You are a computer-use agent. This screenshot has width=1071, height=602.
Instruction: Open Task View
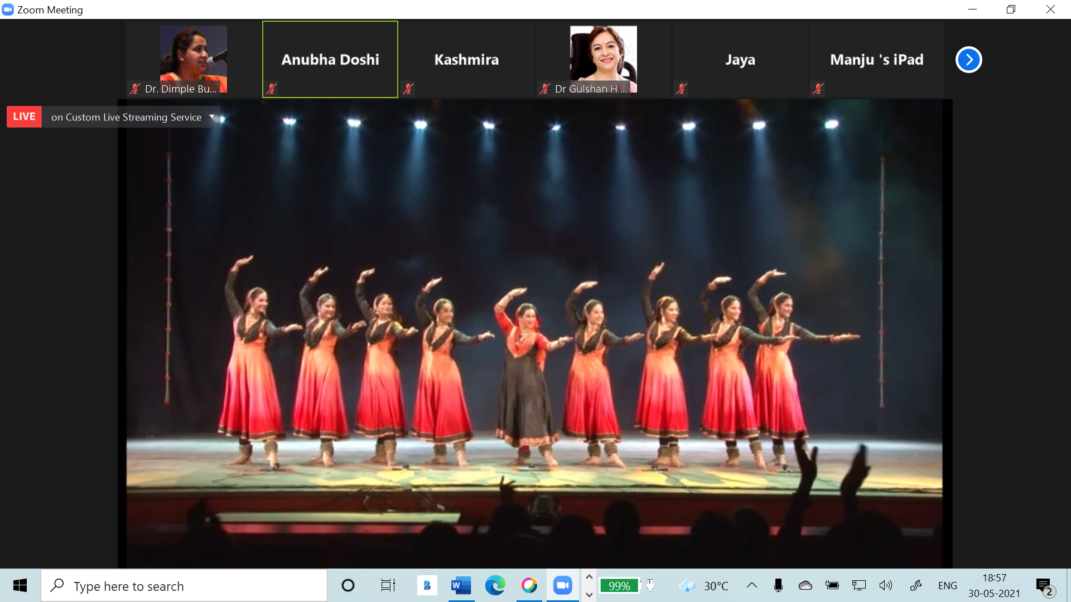(x=388, y=585)
